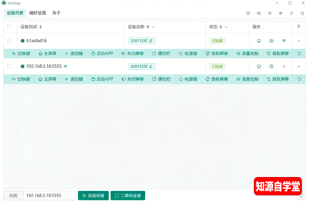Click the terminal icon in the top toolbar

(259, 13)
